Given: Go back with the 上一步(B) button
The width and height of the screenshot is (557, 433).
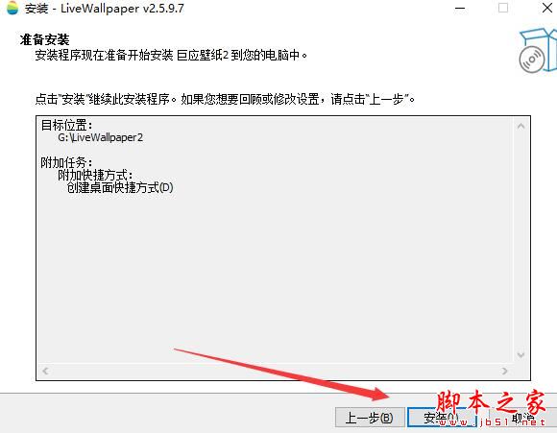Looking at the screenshot, I should (x=370, y=417).
